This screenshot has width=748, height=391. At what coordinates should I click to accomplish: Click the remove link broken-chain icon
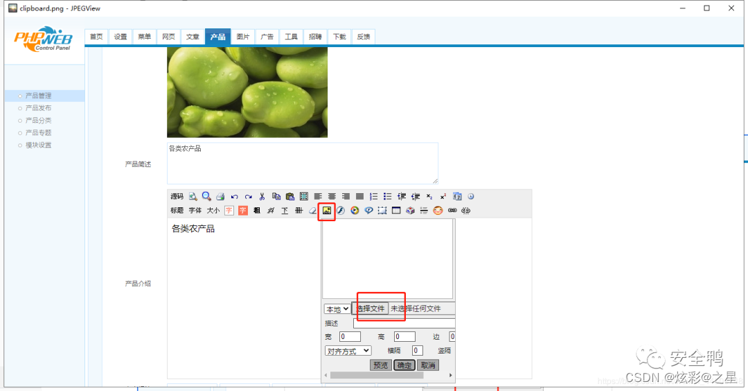click(x=465, y=211)
